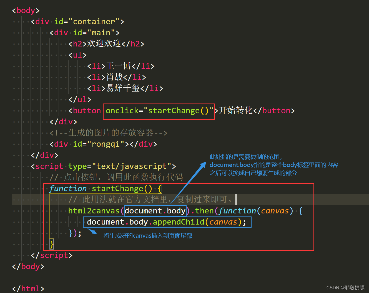Click the h2 欢迎欢迎 heading line
This screenshot has width=369, height=293.
tap(107, 44)
